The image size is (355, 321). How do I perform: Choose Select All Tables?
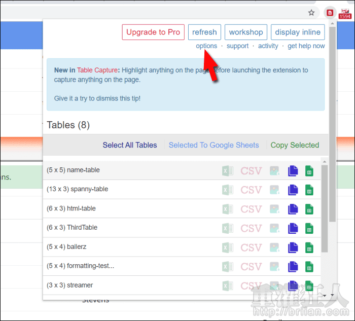130,145
